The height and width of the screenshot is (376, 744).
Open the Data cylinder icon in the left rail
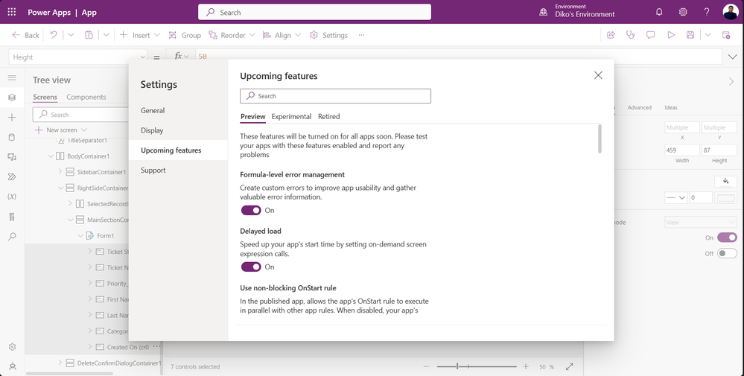[x=12, y=137]
